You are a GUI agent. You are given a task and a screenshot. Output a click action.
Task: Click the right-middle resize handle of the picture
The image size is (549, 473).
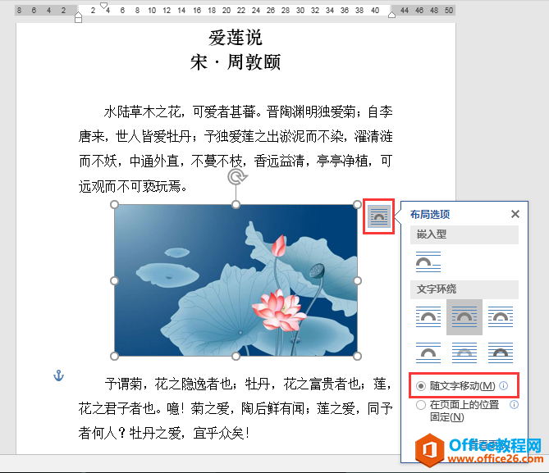pos(357,280)
